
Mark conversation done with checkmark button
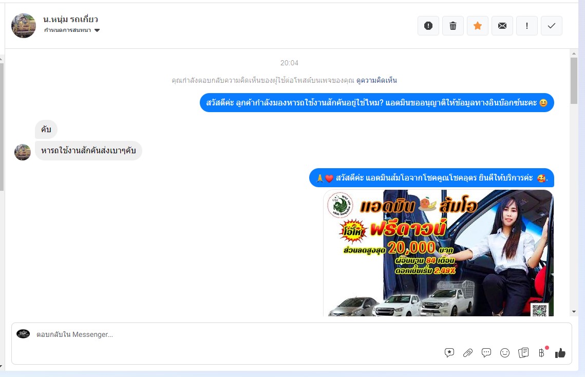552,26
